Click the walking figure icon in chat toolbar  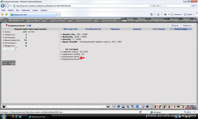[x=128, y=107]
